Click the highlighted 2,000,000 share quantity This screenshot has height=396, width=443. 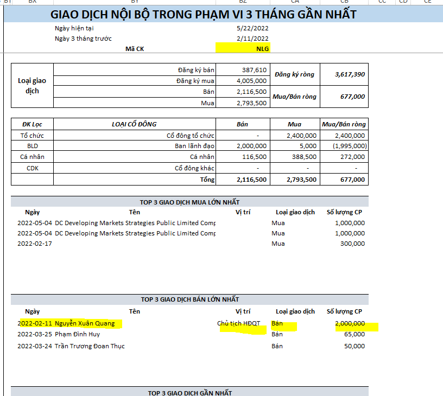(350, 324)
